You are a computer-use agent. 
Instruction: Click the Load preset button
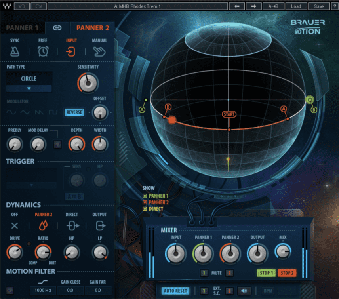click(296, 6)
